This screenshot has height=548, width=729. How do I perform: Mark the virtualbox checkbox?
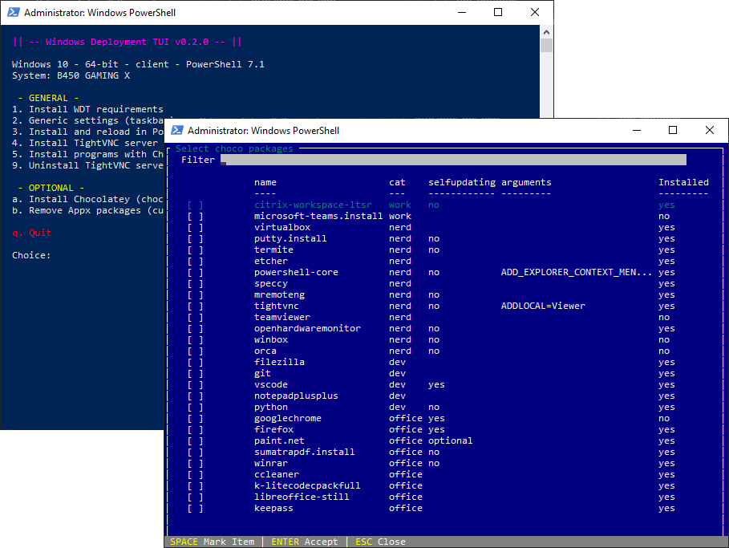pyautogui.click(x=195, y=228)
